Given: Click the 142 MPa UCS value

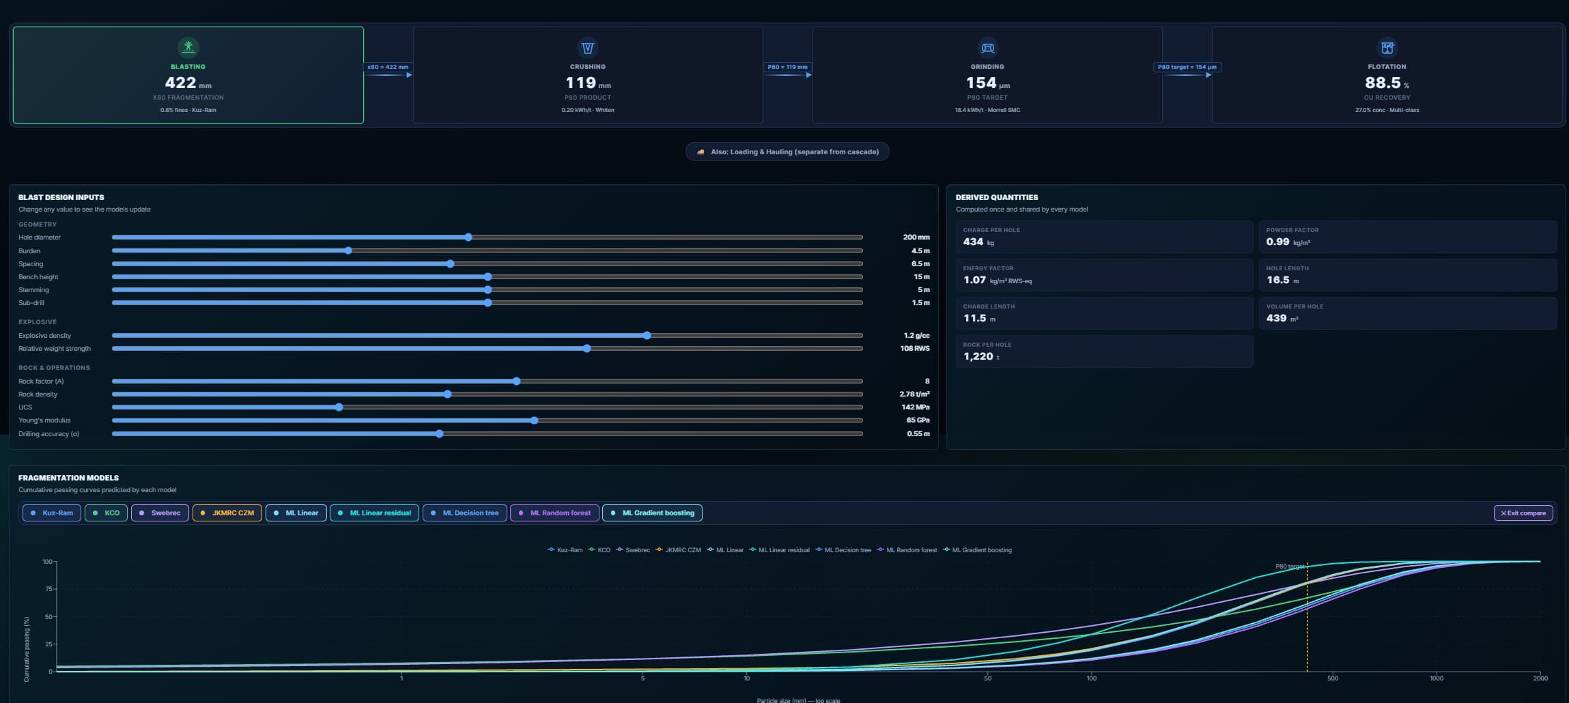Looking at the screenshot, I should (x=915, y=407).
